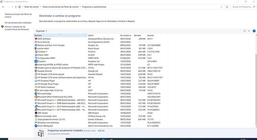Viewport: 257px width, 140px height.
Task: Open Ver actualizaciones instaladas link
Action: tap(18, 23)
